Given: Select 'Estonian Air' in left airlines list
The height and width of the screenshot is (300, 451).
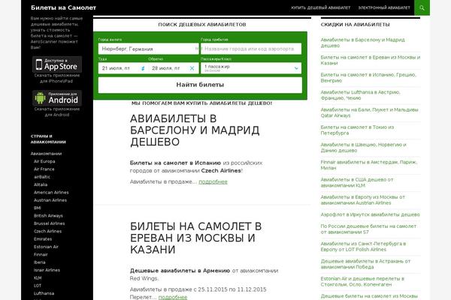Looking at the screenshot, I should click(x=46, y=247).
